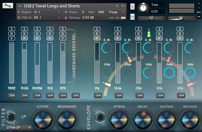The width and height of the screenshot is (202, 132).
Task: Click the DECAY envelope knob
Action: pyautogui.click(x=143, y=120)
